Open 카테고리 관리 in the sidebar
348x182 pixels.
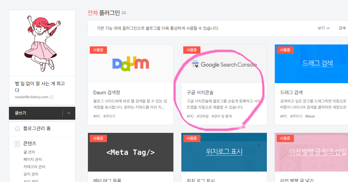[x=34, y=167]
